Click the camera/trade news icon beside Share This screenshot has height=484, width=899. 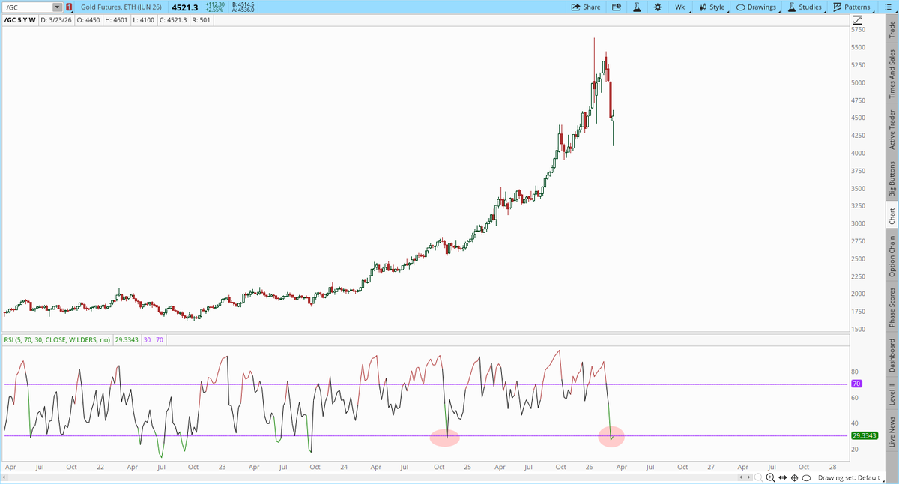[x=617, y=7]
